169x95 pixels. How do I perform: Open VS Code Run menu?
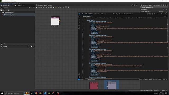click(x=102, y=14)
